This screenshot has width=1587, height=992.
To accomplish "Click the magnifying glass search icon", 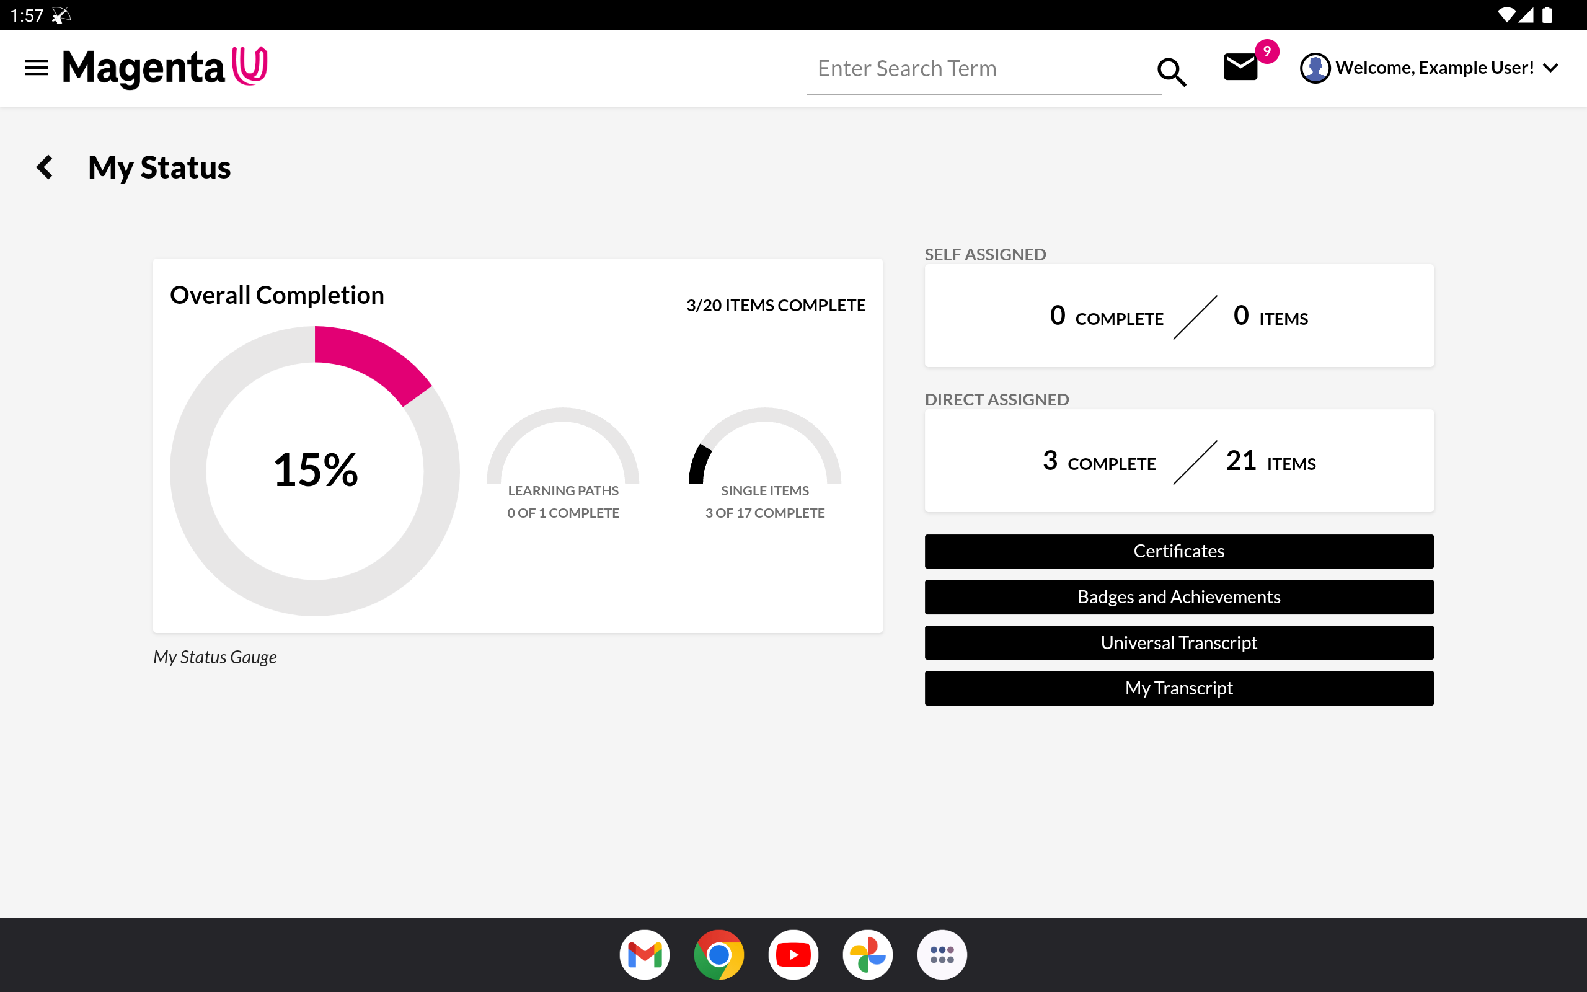I will point(1171,71).
